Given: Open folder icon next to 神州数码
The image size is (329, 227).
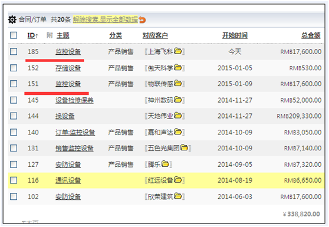Looking at the screenshot, I should [178, 100].
